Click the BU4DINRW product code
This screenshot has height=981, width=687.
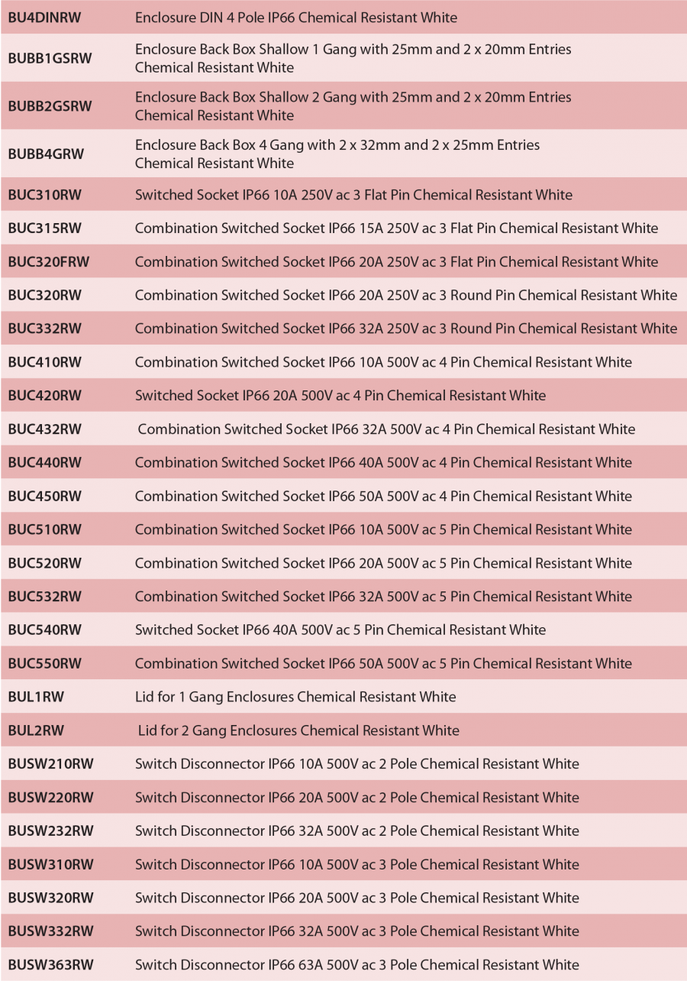[x=45, y=17]
